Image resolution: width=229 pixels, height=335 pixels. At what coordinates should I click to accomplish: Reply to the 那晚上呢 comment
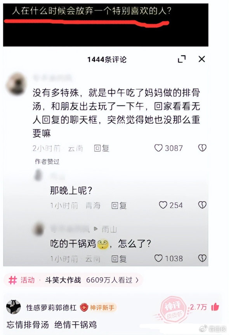click(119, 205)
